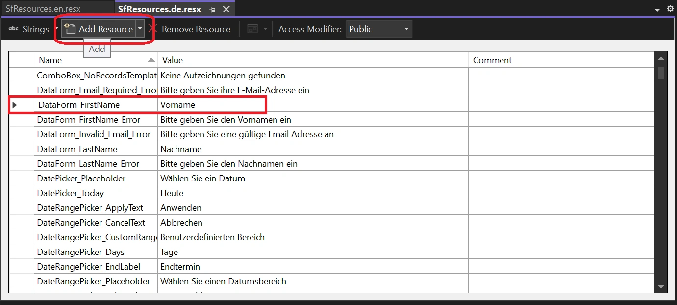Click the Add Resource button

(98, 29)
